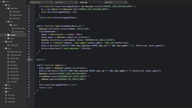The width and height of the screenshot is (192, 108).
Task: Click the file icon beside Home.php
Action: tap(10, 12)
